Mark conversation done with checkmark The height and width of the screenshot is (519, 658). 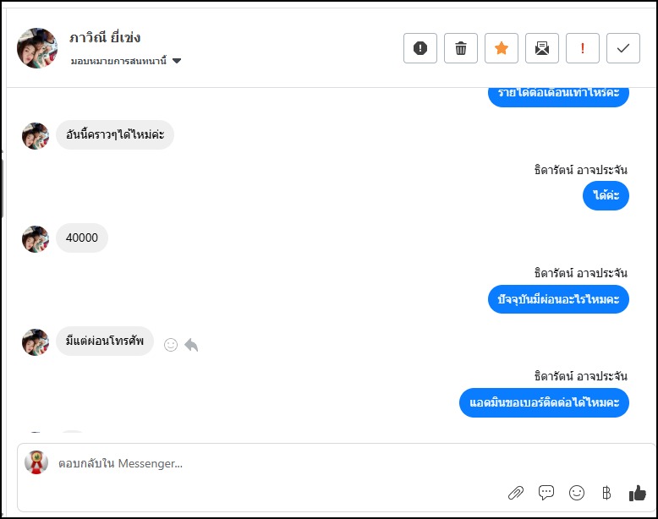click(x=623, y=48)
